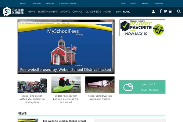The image size is (183, 122).
Task: Read Police: Semi driver falls asleep story
Action: click(x=100, y=98)
